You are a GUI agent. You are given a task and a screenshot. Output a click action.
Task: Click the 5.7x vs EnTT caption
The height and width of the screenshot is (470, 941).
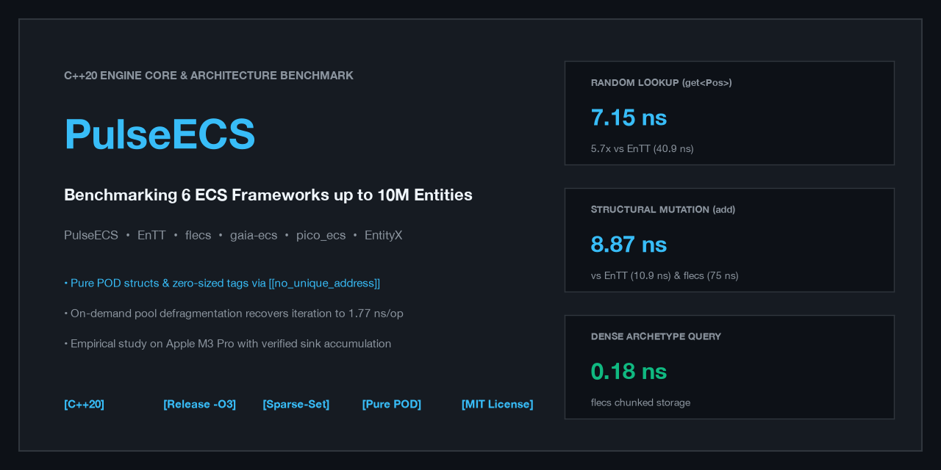coord(643,149)
